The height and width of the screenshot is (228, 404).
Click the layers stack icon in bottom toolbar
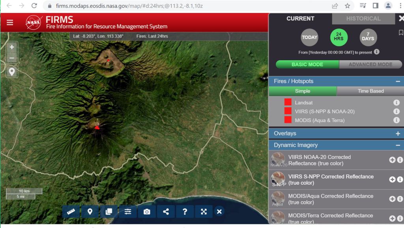click(x=109, y=211)
